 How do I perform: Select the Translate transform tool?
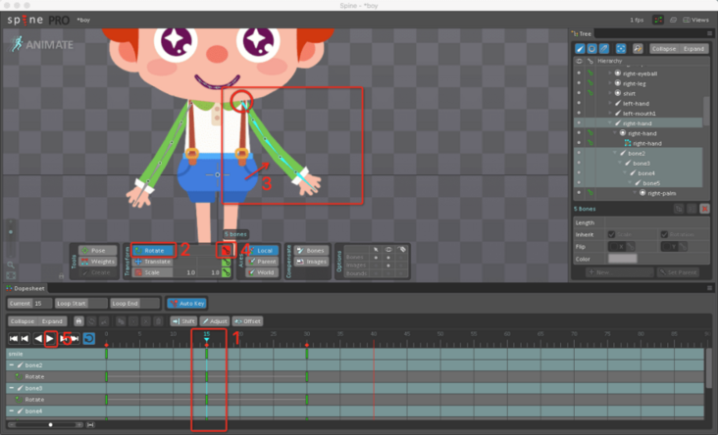pos(153,262)
